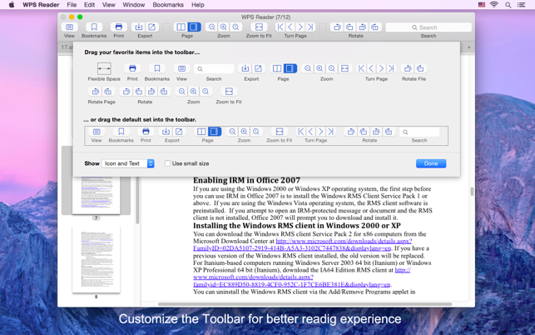The height and width of the screenshot is (335, 535).
Task: Click the Zoom to Fit icon in top toolbar
Action: [259, 27]
